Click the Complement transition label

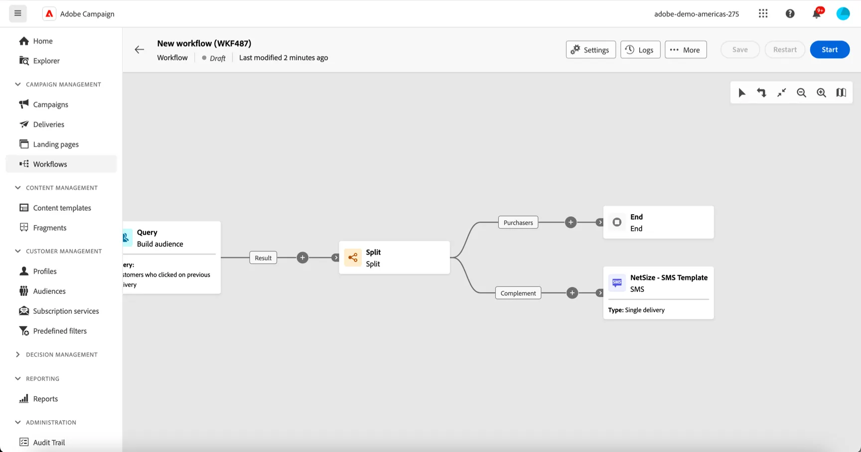tap(518, 293)
